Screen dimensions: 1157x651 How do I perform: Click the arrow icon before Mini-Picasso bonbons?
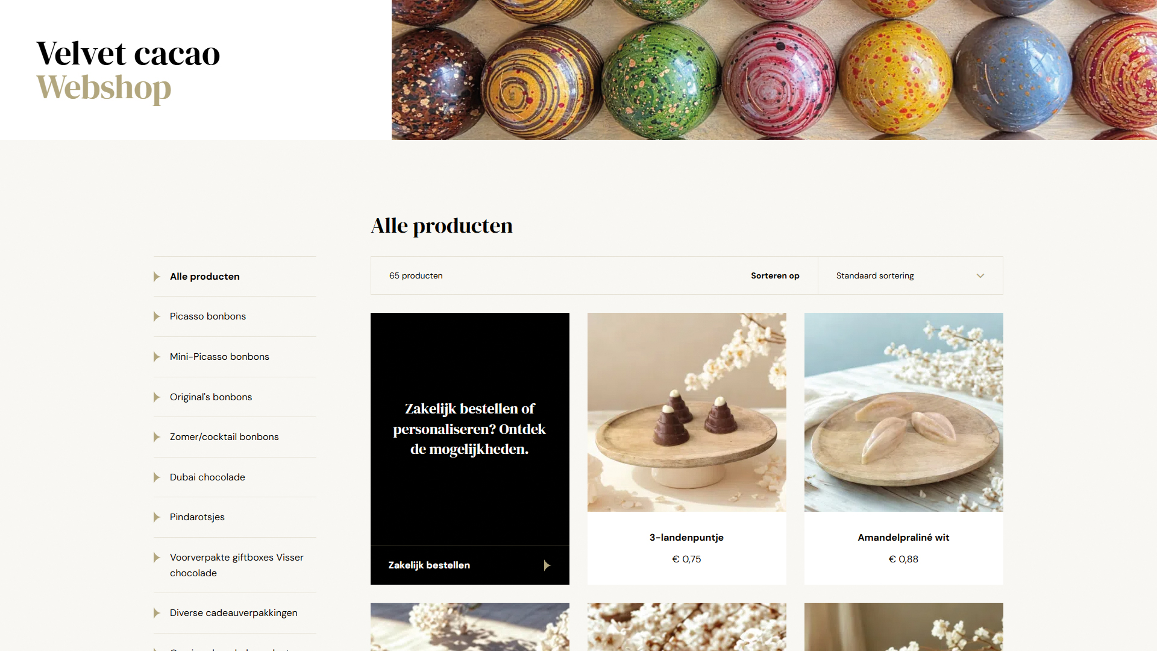click(x=157, y=357)
